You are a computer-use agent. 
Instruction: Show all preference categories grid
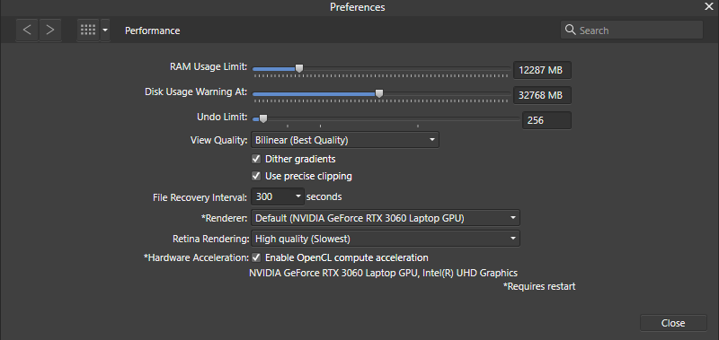coord(87,31)
